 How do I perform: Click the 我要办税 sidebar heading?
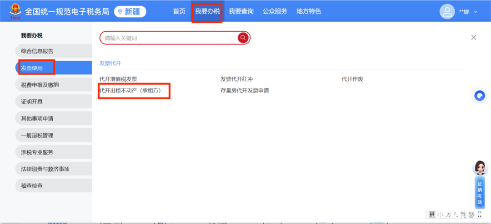pyautogui.click(x=32, y=36)
